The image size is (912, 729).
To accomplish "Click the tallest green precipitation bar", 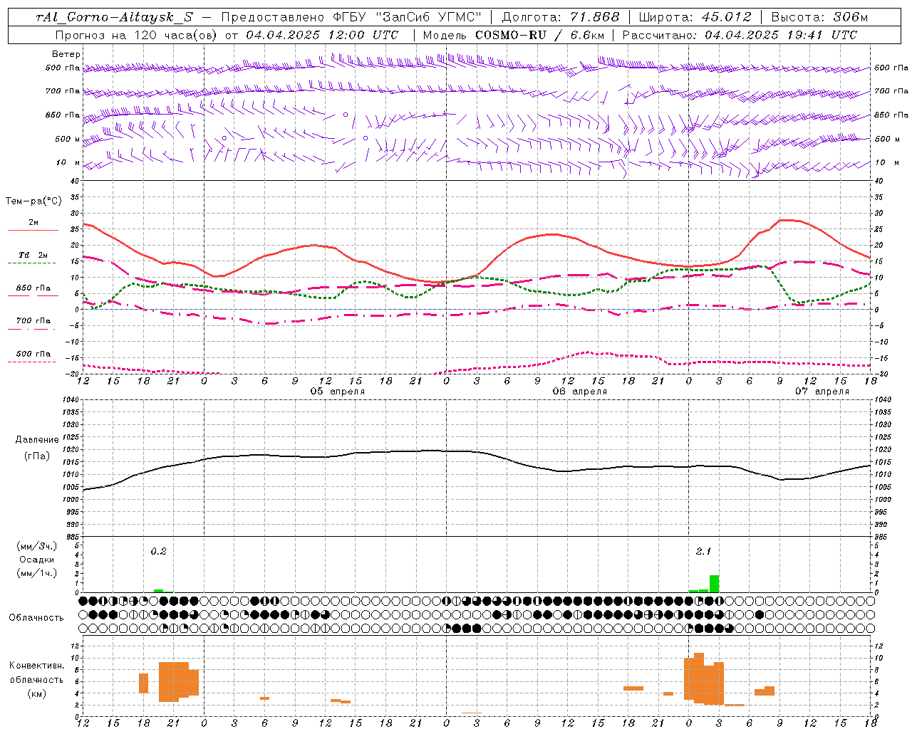I will (x=714, y=584).
